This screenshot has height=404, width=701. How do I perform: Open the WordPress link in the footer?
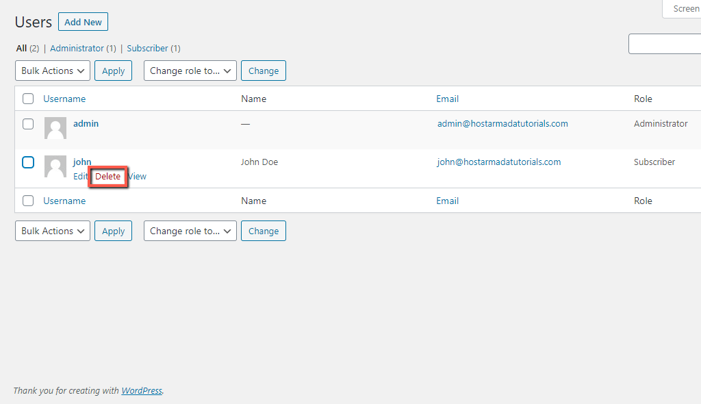click(x=142, y=390)
